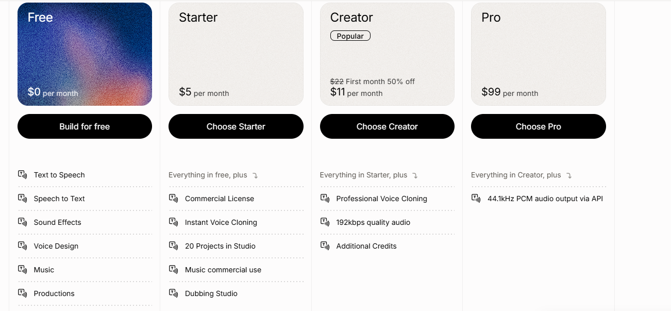Click the Free plan gradient thumbnail
This screenshot has height=311, width=671.
click(85, 54)
